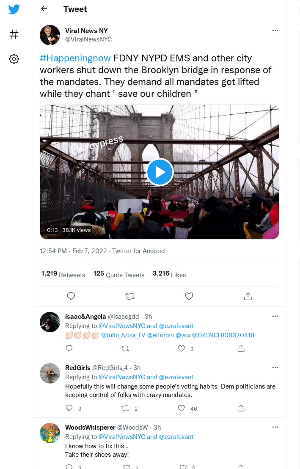Like the RedGirls reply with 46 likes
This screenshot has width=300, height=469.
(x=182, y=408)
